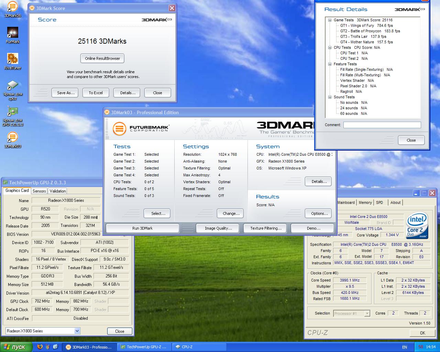Open the cpuz shortcut desktop icon

click(x=12, y=90)
